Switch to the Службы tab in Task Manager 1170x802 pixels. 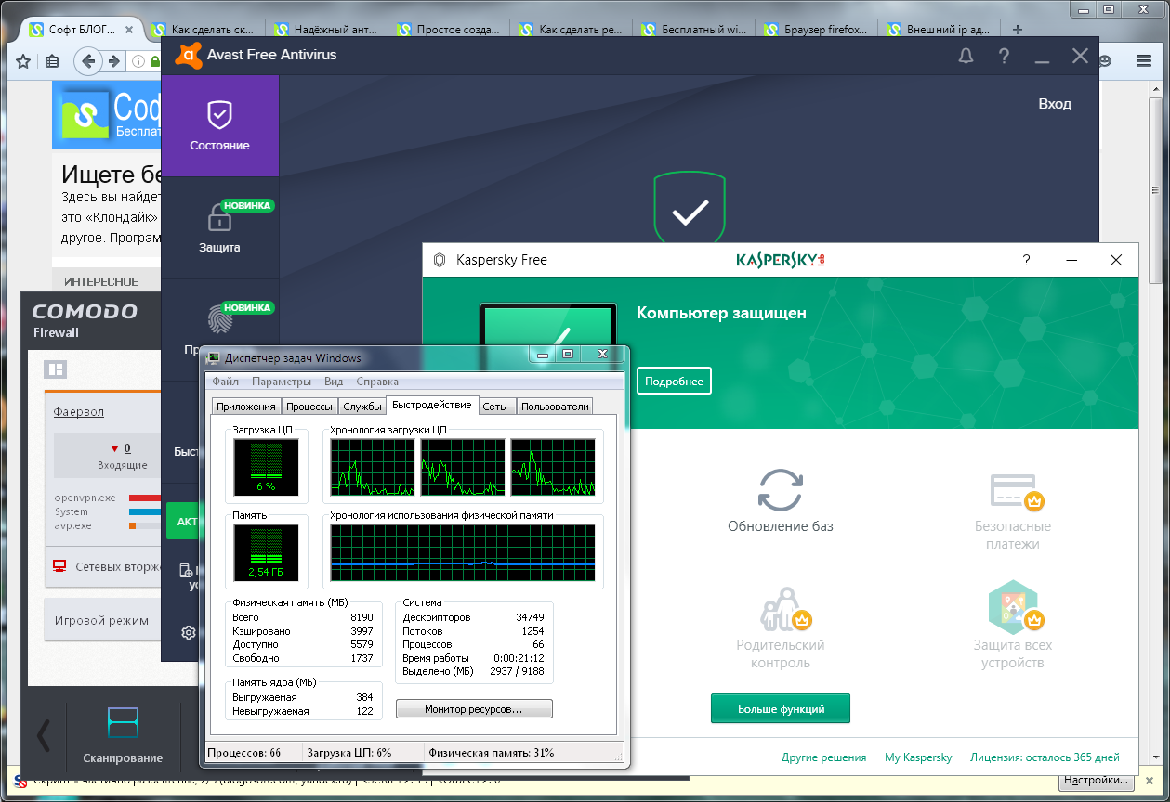point(362,406)
